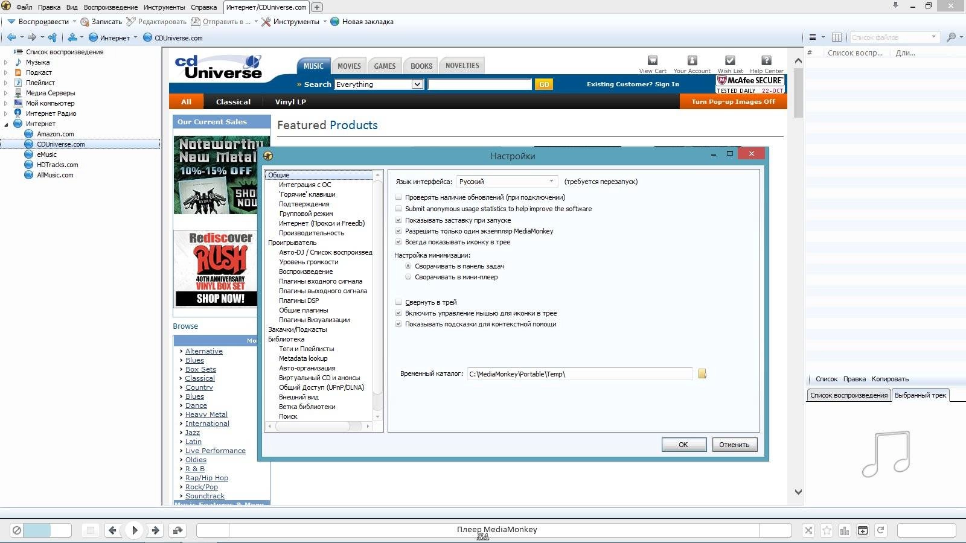Uncheck 'Разрешить только один экземпляр MediaMonkey'

[398, 231]
